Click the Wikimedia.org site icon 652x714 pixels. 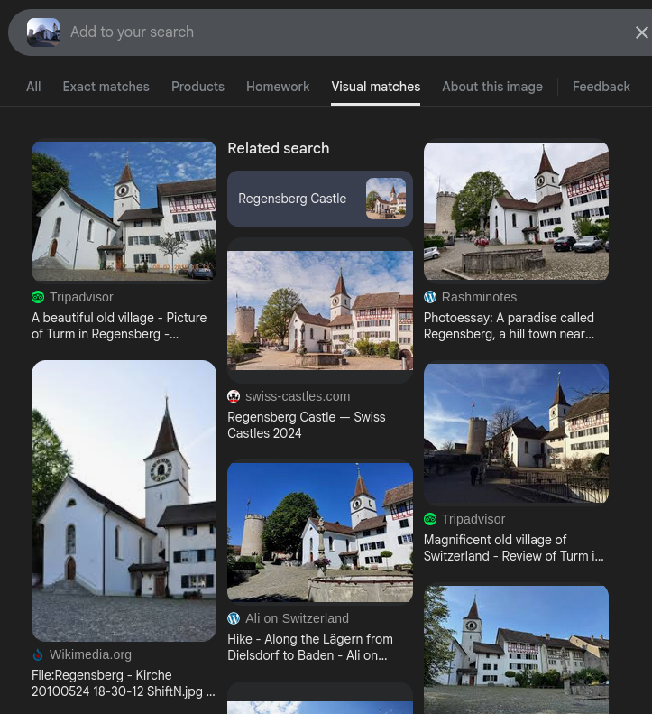(38, 654)
